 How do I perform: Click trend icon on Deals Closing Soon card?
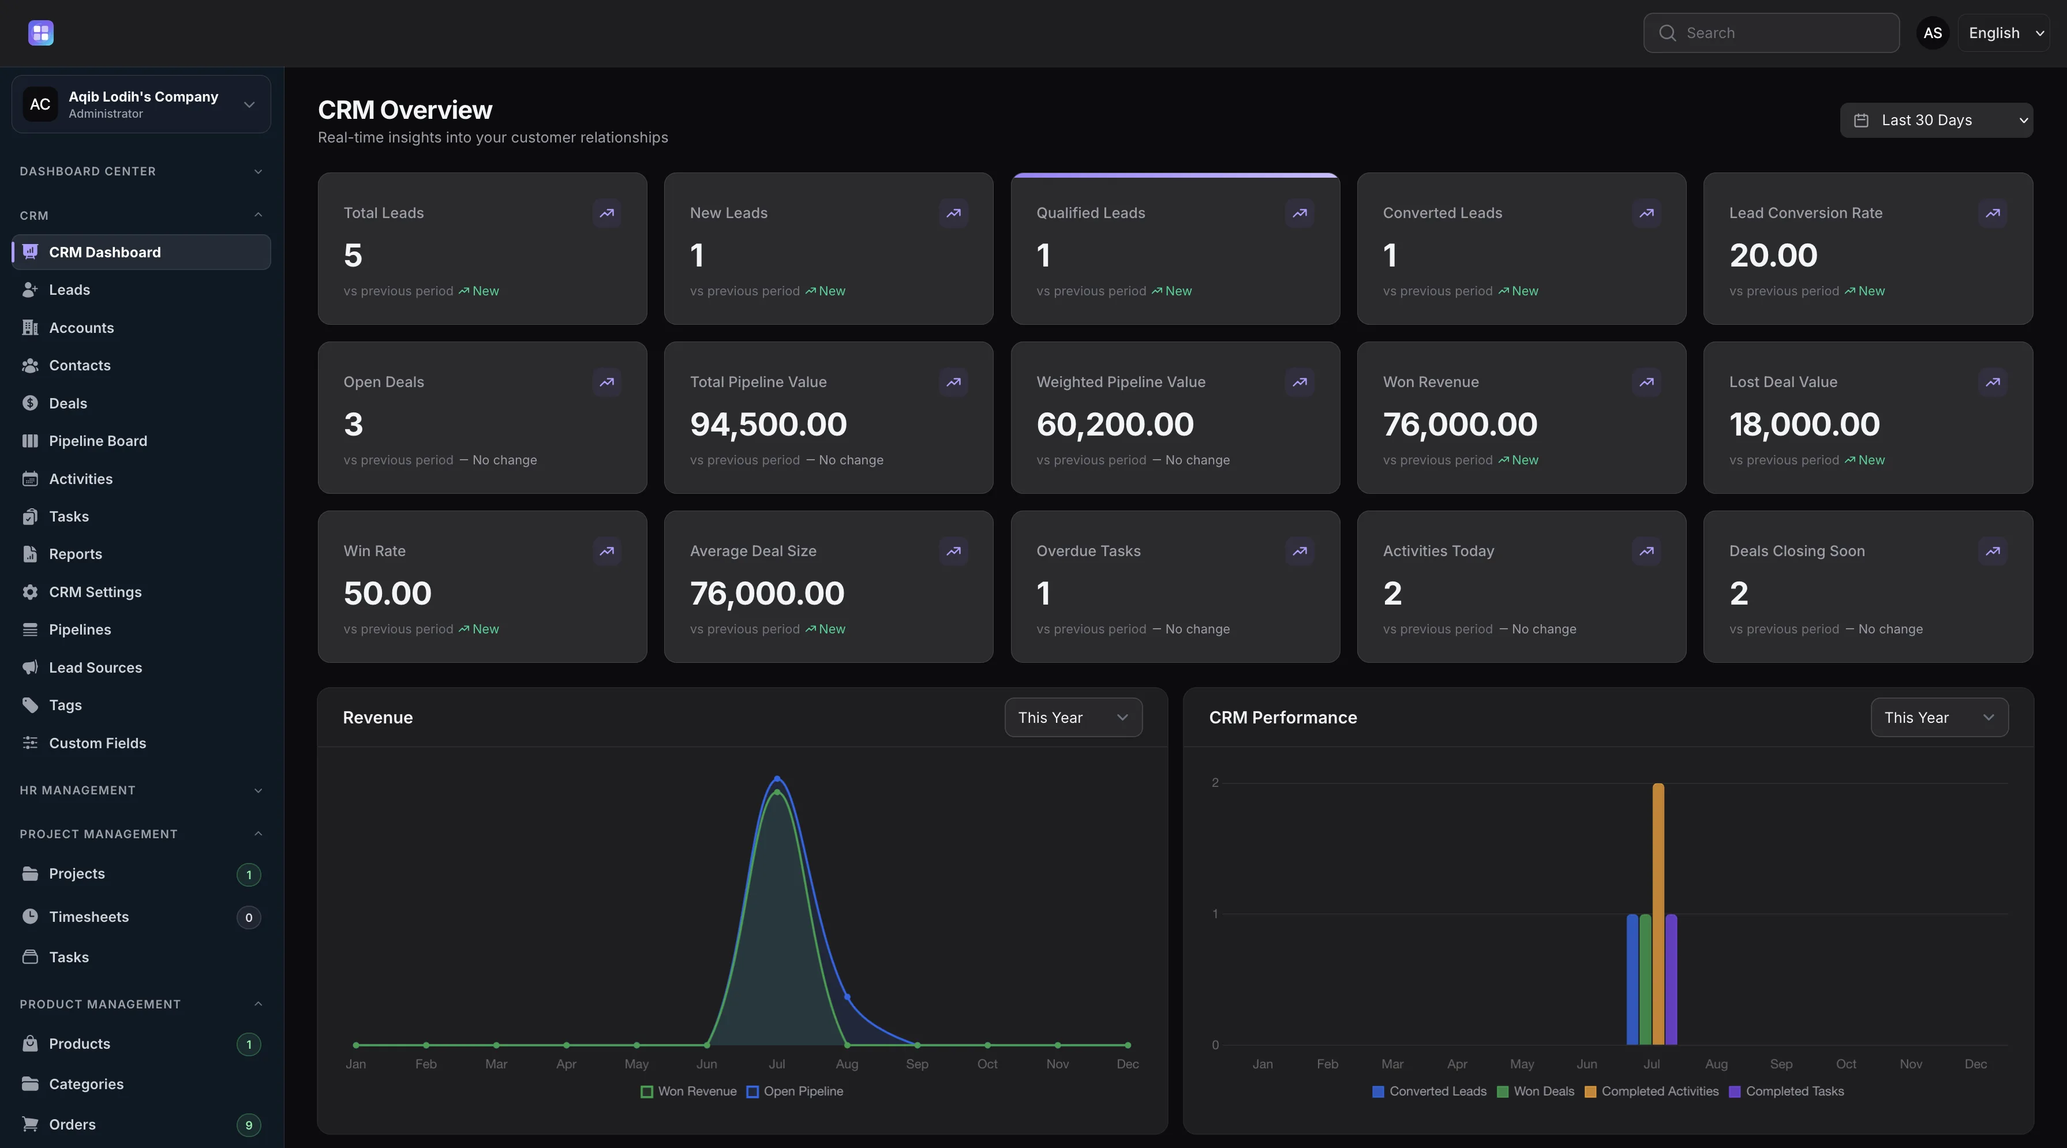click(x=1993, y=551)
